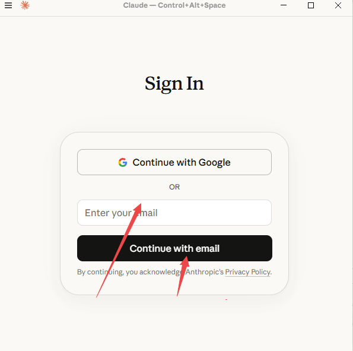353x351 pixels.
Task: Click the Sign In heading
Action: [x=174, y=84]
